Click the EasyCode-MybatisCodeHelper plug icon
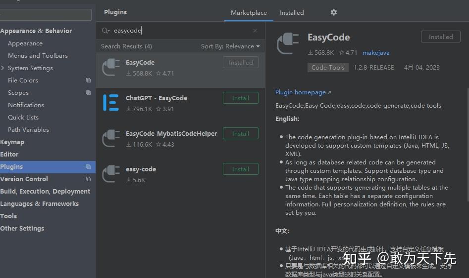Screen dimensions: 469x278 tap(111, 138)
